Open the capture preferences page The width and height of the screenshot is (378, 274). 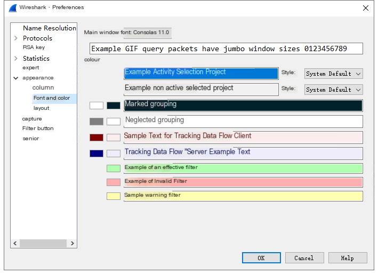pos(32,118)
